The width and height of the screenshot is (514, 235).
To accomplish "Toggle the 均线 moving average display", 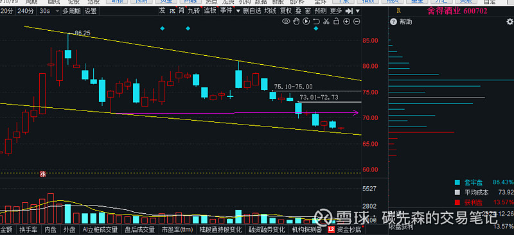I will 270,11.
